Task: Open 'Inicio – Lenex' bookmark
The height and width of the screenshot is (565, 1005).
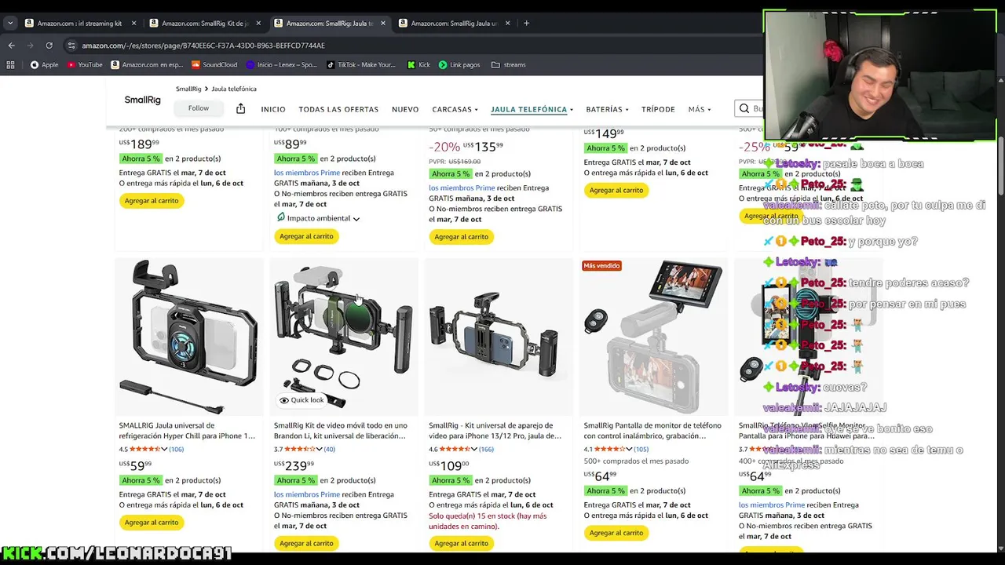Action: [x=281, y=64]
